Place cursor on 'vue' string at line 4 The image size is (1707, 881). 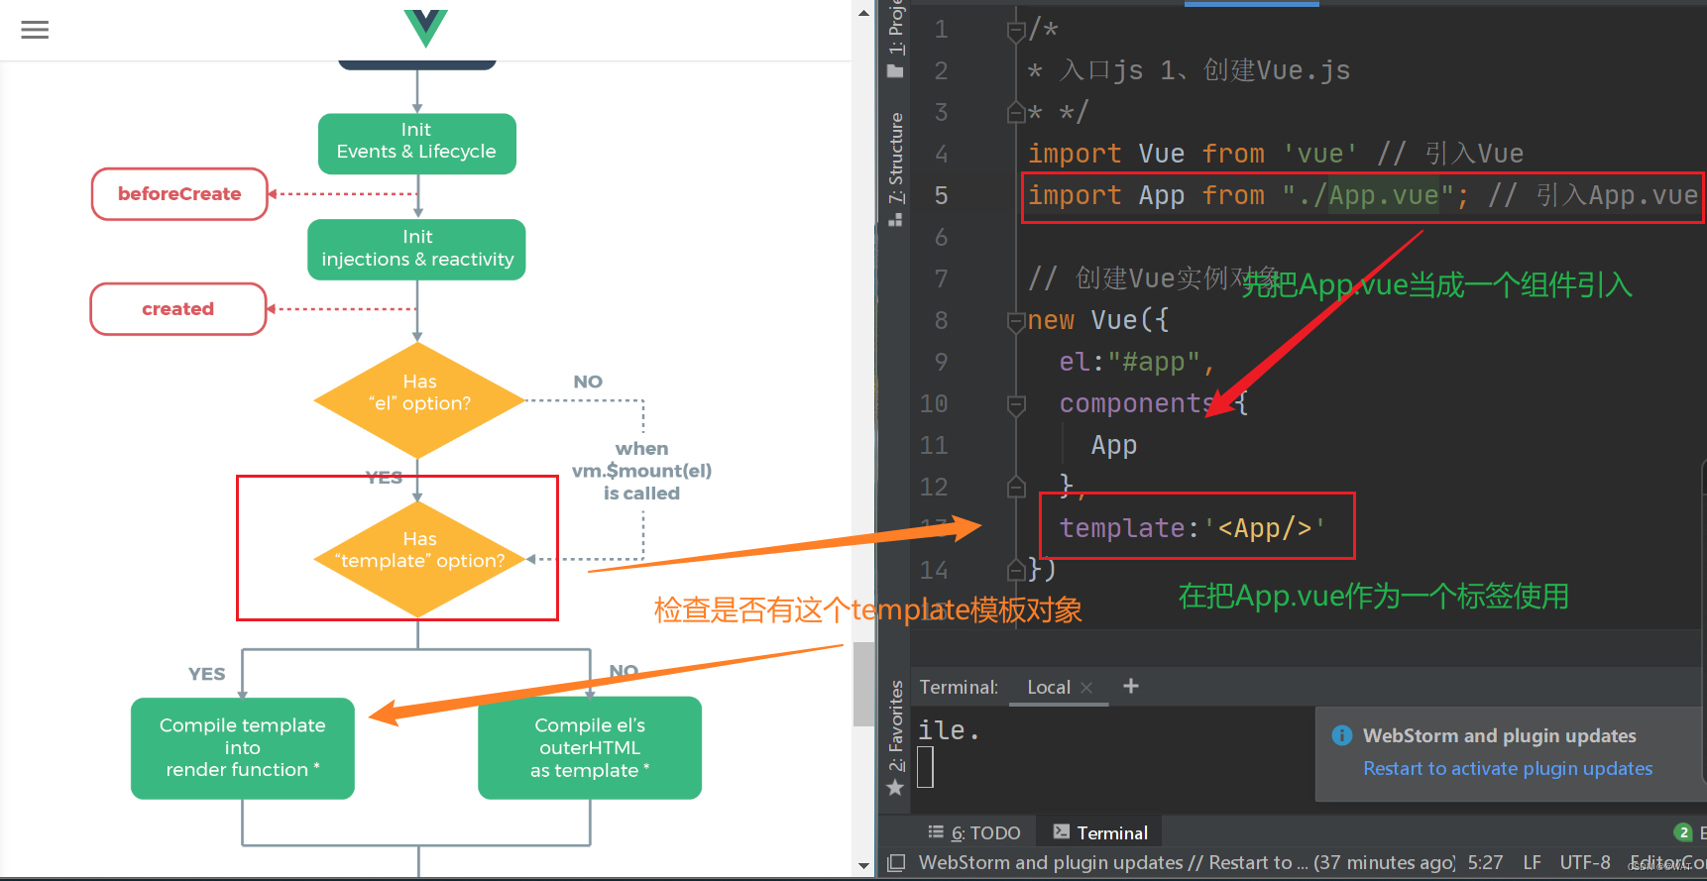coord(1320,154)
